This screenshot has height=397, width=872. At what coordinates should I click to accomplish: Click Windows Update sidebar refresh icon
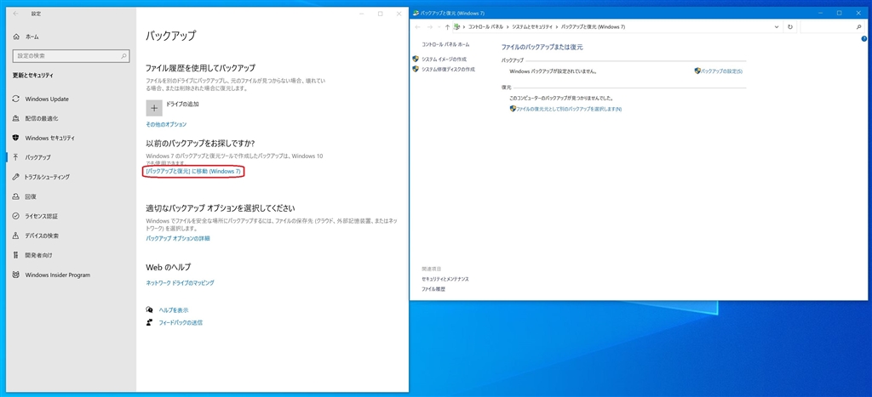tap(16, 99)
